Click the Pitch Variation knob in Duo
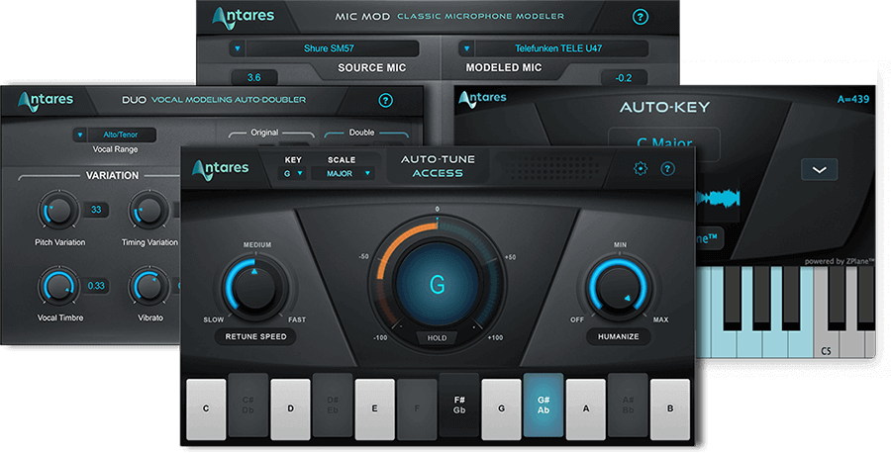The image size is (891, 453). [x=58, y=211]
